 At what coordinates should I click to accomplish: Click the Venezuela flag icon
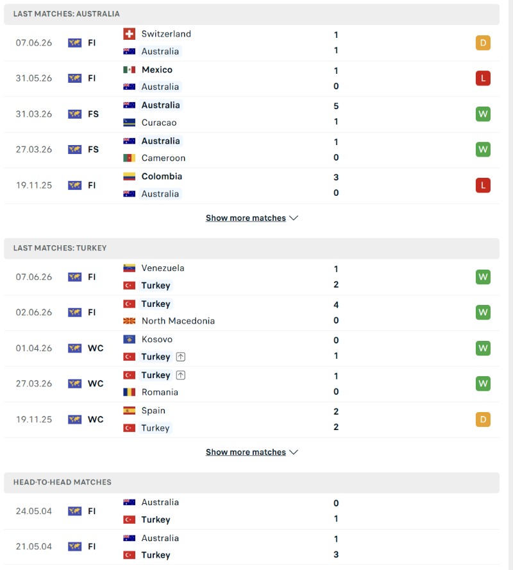pyautogui.click(x=130, y=268)
